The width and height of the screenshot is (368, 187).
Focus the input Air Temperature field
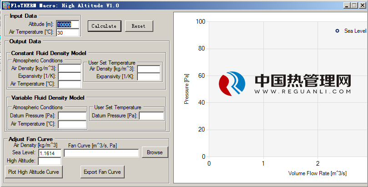[x=68, y=33]
